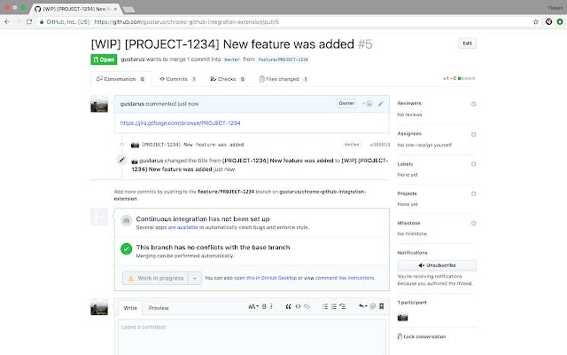Open the Labels gear settings
The width and height of the screenshot is (567, 355).
(473, 164)
